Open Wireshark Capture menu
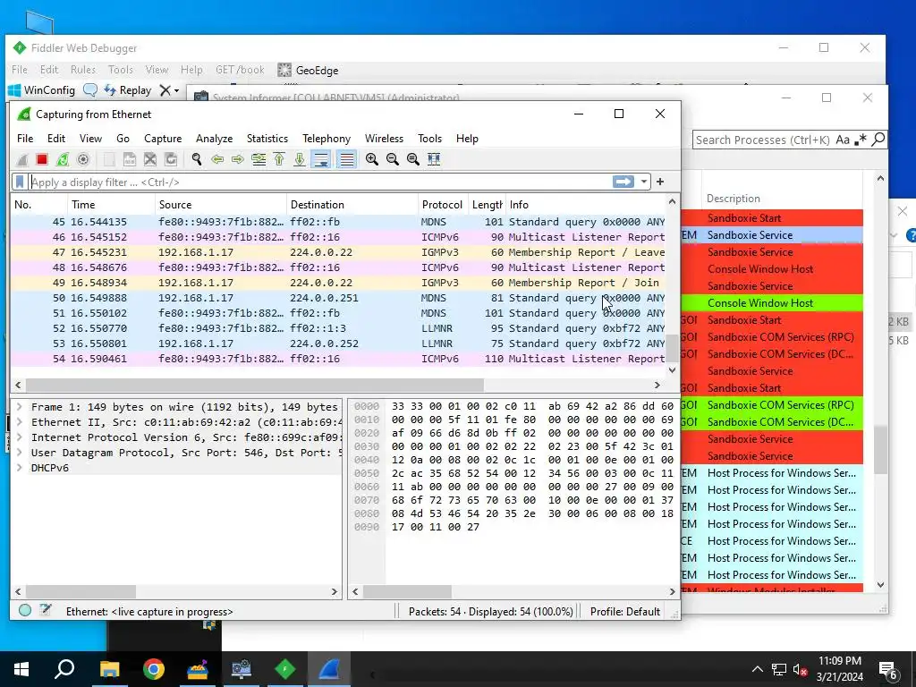The height and width of the screenshot is (687, 916). tap(163, 139)
